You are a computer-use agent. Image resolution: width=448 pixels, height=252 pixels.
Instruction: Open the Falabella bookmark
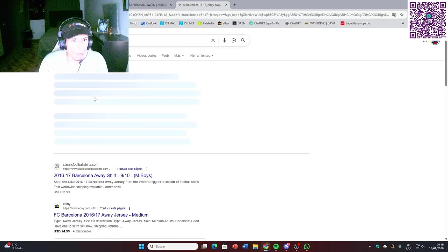pos(206,23)
